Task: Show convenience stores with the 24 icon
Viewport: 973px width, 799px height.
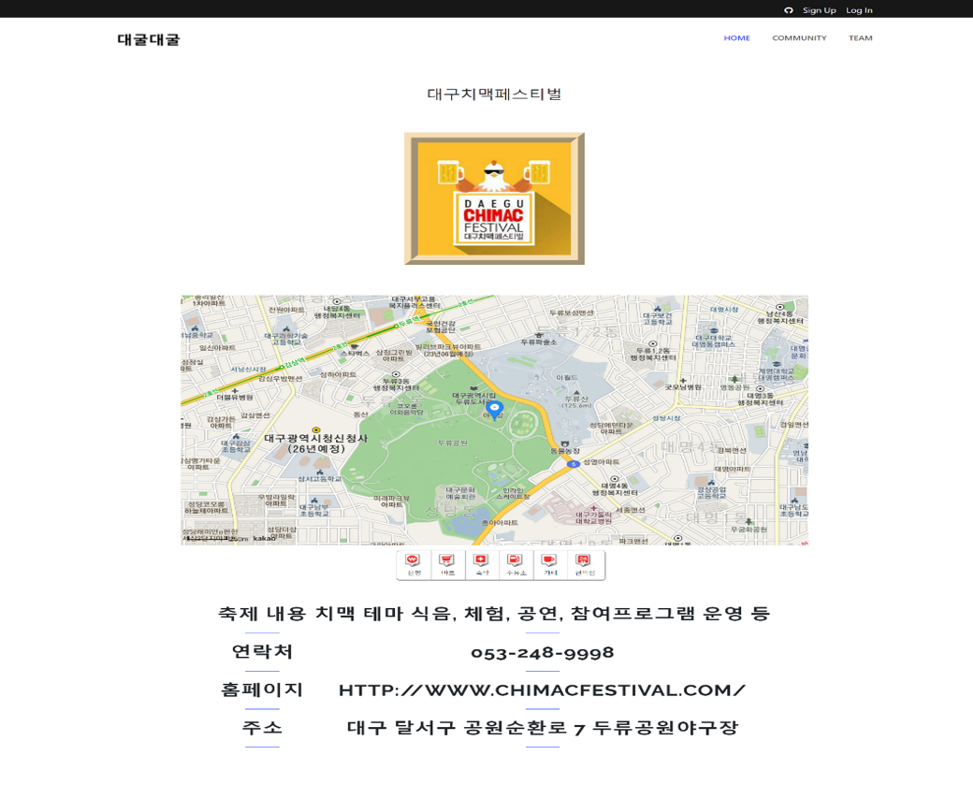Action: tap(584, 565)
